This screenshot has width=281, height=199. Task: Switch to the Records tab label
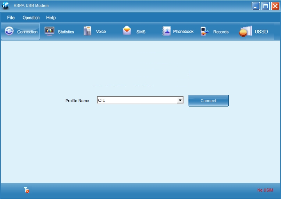click(x=221, y=32)
